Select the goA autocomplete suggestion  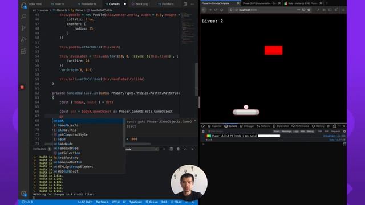[88, 121]
